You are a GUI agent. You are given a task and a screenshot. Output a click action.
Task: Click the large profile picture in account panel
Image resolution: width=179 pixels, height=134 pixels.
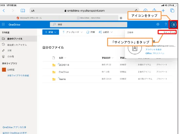click(x=135, y=48)
